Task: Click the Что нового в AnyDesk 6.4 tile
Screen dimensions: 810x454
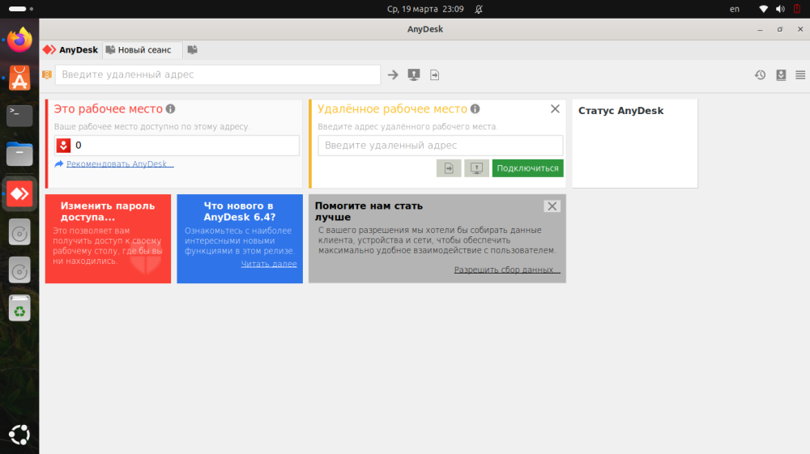Action: tap(240, 239)
